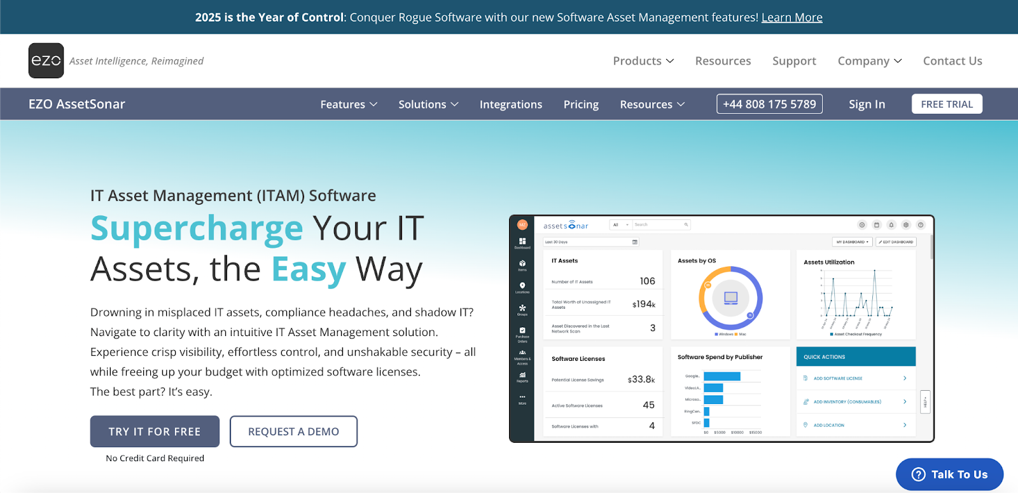Click the search magnifier icon in dashboard preview
Screen dimensions: 1018x493
pos(686,224)
